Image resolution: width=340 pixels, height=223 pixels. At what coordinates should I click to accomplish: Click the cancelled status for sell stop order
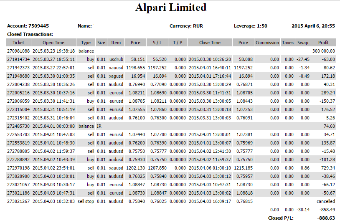pyautogui.click(x=326, y=201)
